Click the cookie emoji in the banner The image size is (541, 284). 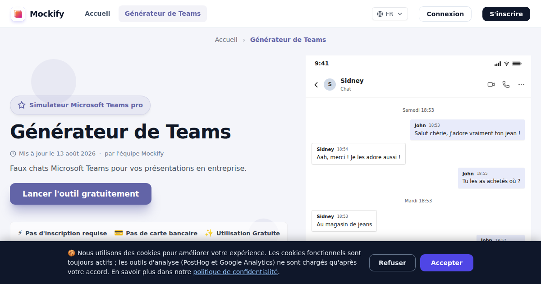tap(71, 253)
